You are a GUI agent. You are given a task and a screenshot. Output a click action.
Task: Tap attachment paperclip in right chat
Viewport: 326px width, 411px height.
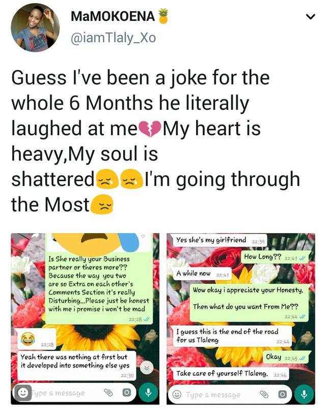264,394
